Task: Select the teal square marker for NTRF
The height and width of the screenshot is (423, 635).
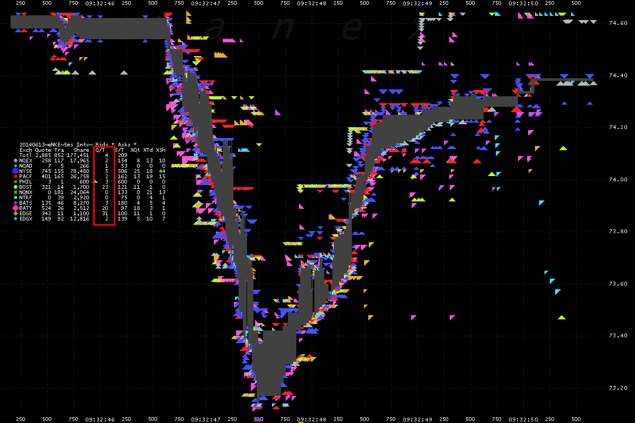Action: point(15,197)
